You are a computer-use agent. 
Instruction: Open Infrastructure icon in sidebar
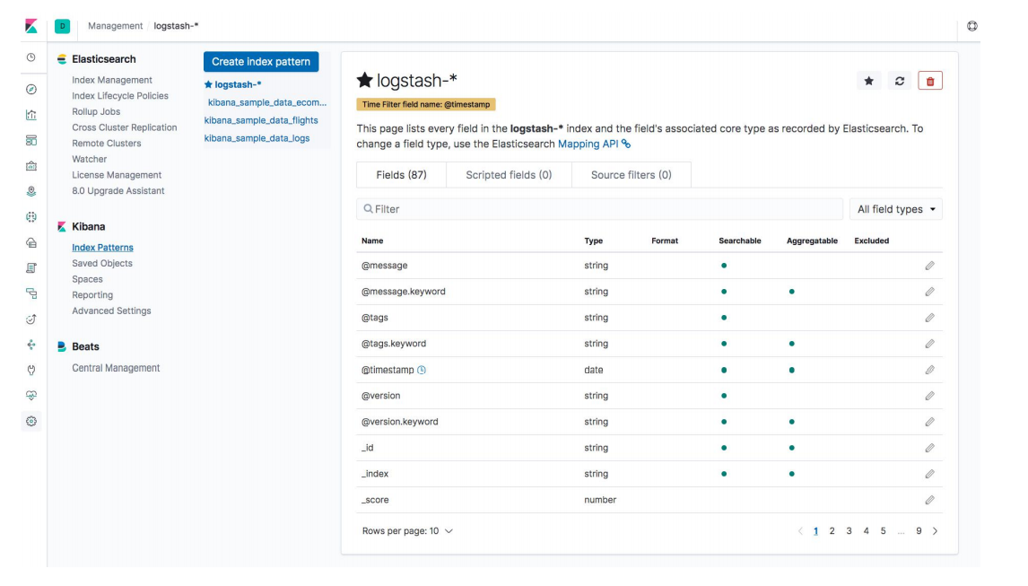point(30,243)
